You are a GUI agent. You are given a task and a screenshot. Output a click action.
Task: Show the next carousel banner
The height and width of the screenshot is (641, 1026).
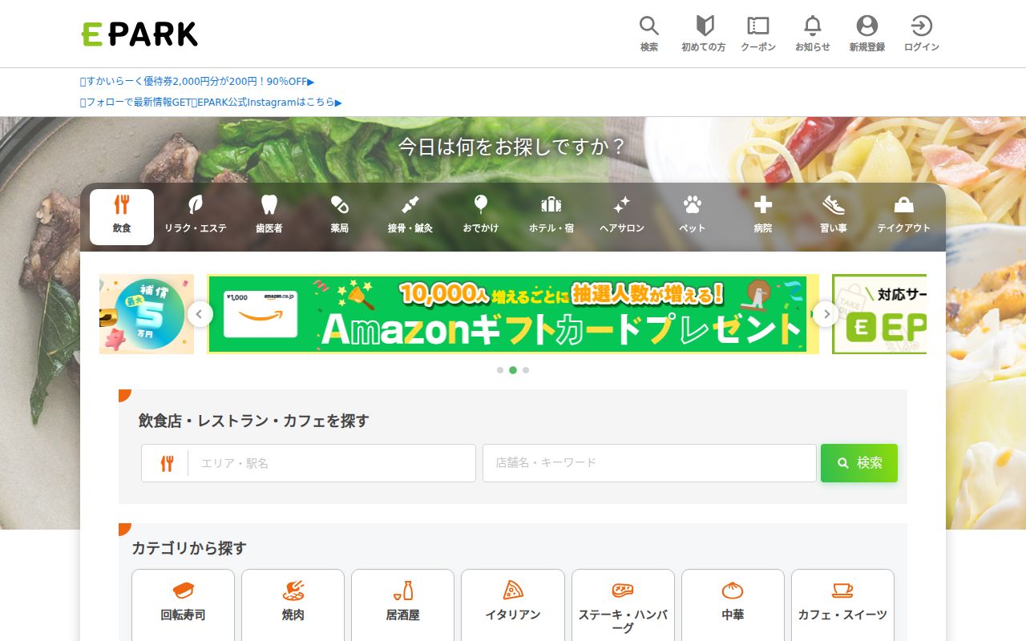click(x=826, y=314)
